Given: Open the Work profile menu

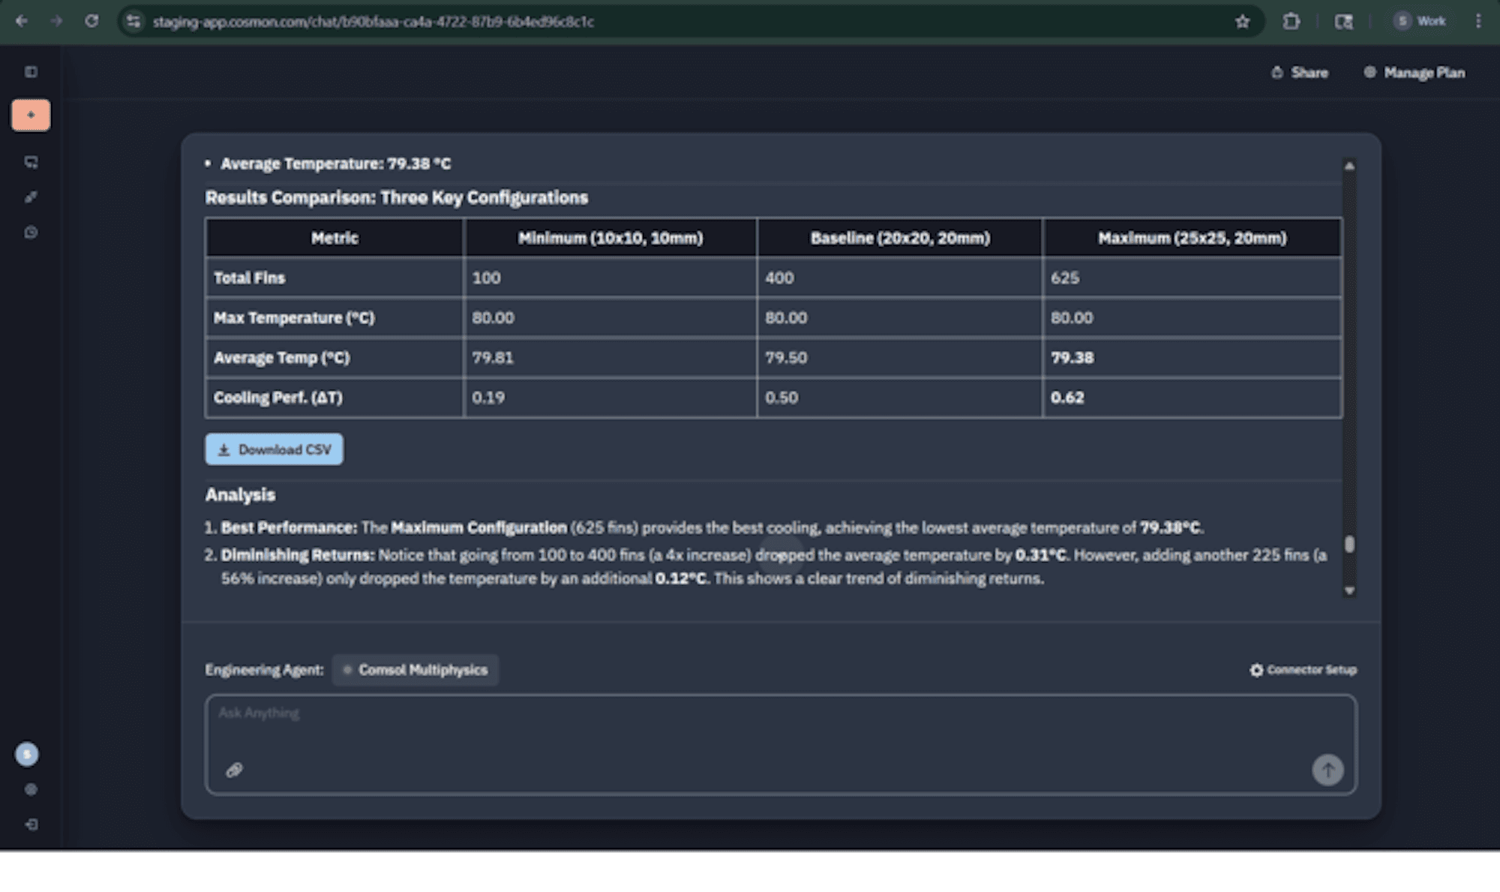Looking at the screenshot, I should [1420, 22].
